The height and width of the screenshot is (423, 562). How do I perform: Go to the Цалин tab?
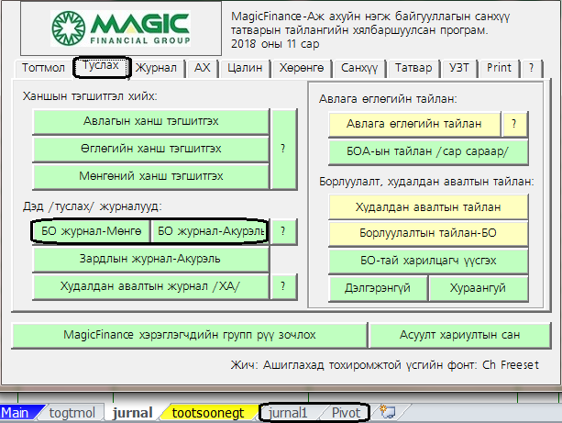click(x=243, y=68)
